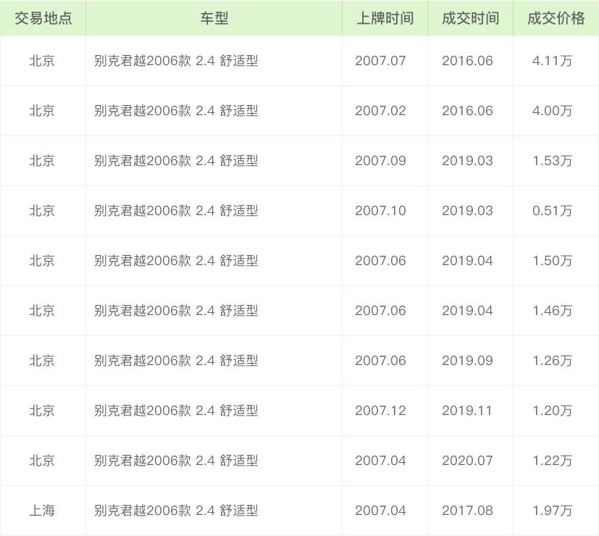Click 2016.06 in the 4.11万 row
The image size is (599, 536).
pyautogui.click(x=468, y=61)
